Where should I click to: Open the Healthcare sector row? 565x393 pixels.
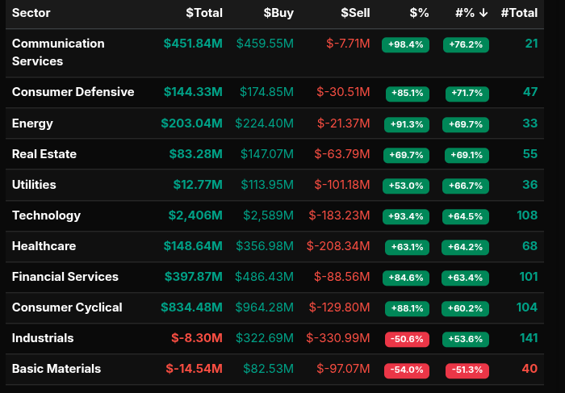(x=44, y=246)
